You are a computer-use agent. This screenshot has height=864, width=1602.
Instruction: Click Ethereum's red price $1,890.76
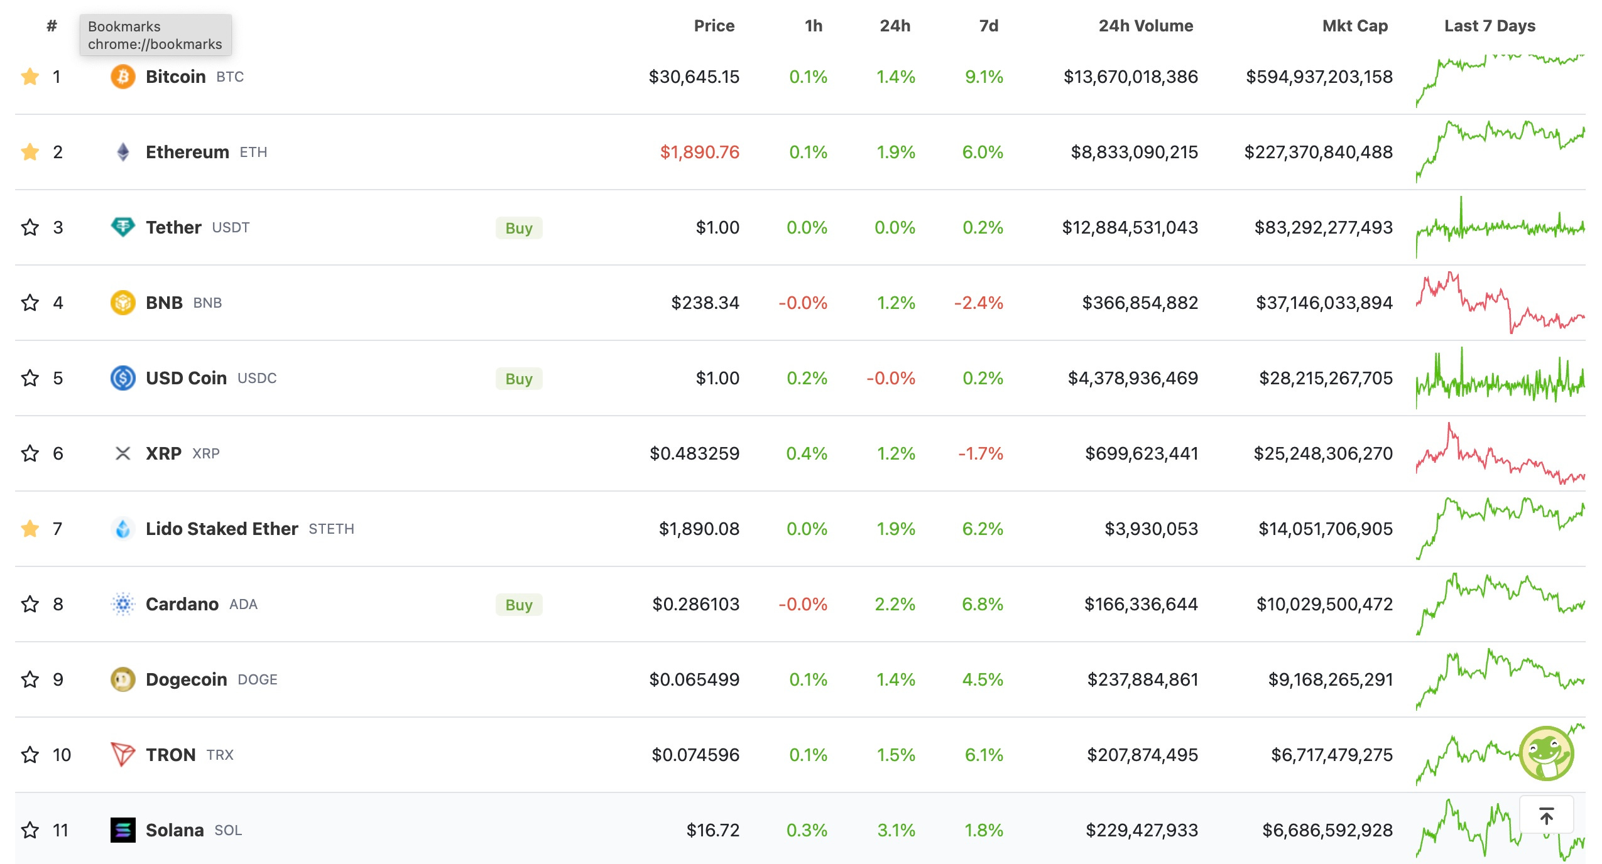(x=699, y=152)
